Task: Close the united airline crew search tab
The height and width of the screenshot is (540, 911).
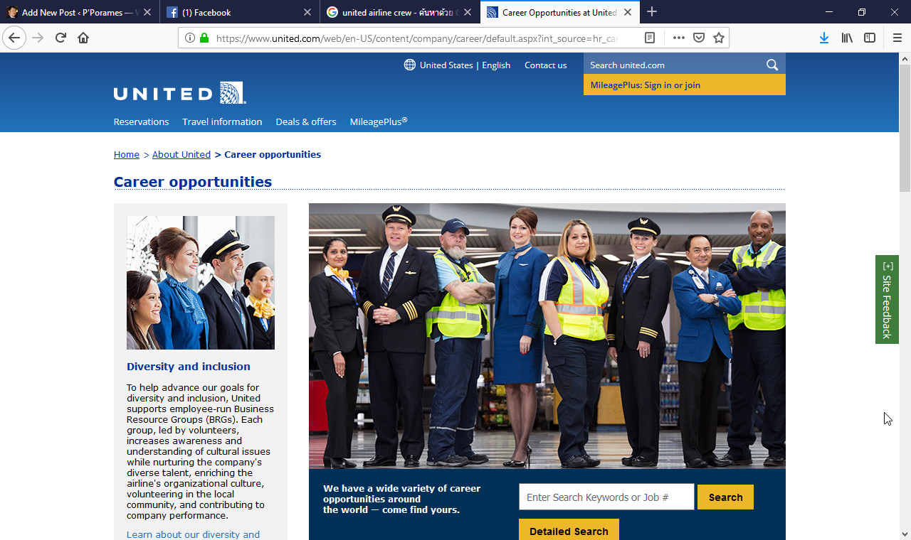Action: [468, 12]
